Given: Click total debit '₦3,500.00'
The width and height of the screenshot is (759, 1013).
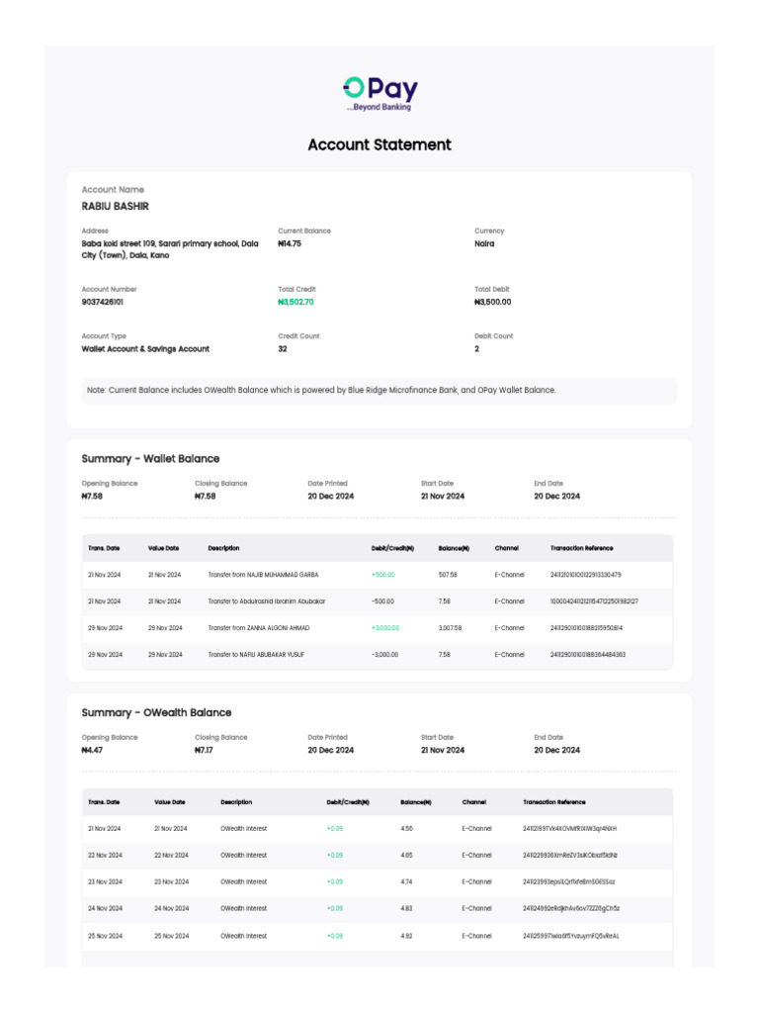Looking at the screenshot, I should pos(492,302).
